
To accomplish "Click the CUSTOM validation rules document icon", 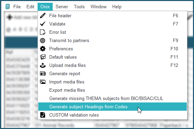I will point(43,115).
